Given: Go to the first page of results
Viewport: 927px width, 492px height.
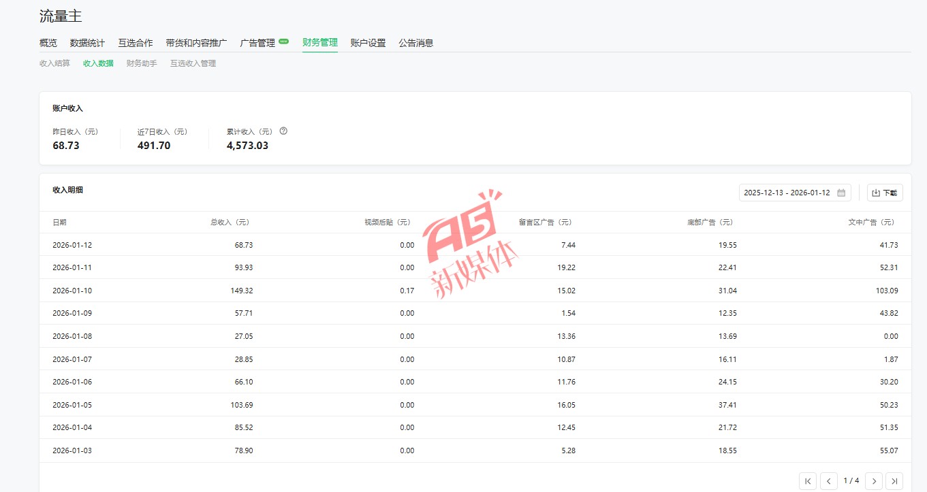Looking at the screenshot, I should [x=807, y=481].
